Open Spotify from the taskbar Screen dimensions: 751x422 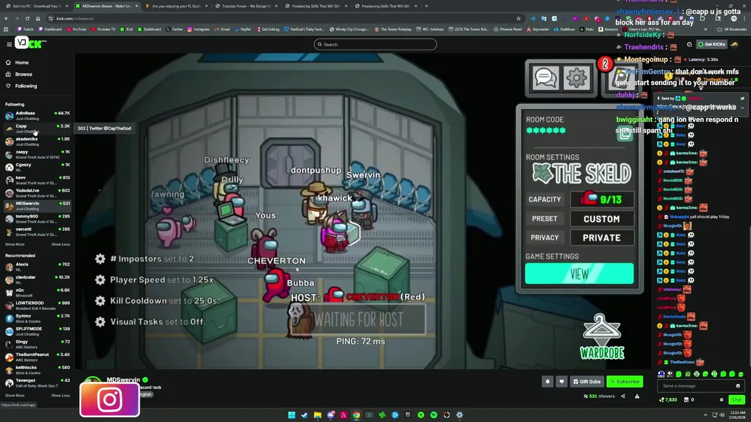click(434, 415)
